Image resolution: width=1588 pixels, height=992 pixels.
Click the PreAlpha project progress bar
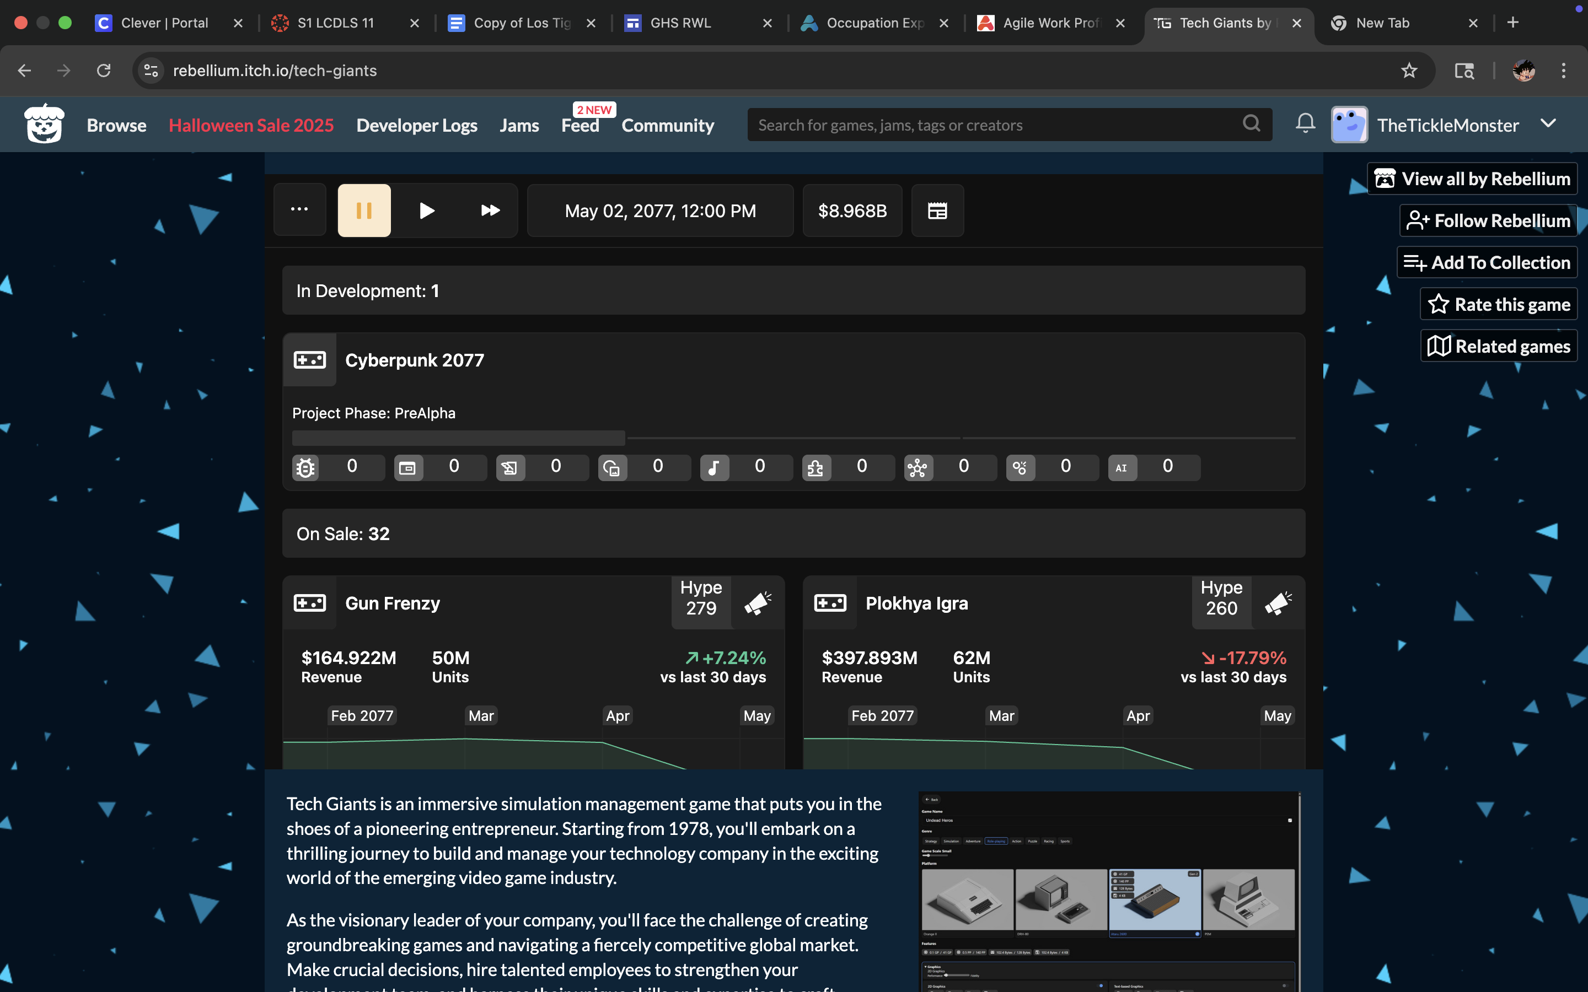[458, 438]
